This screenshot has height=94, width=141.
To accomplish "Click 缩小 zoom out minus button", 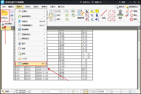I will 57,19.
